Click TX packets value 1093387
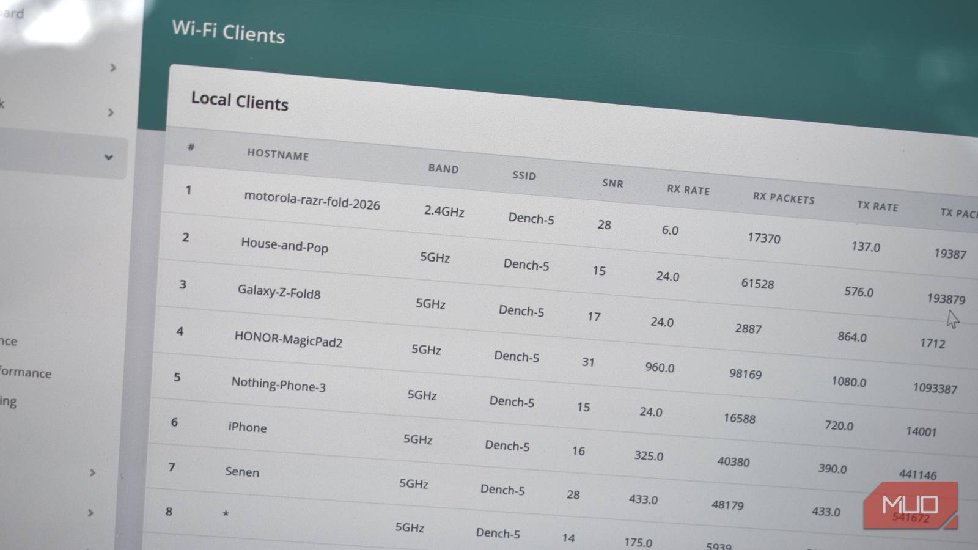978x550 pixels. [x=935, y=388]
